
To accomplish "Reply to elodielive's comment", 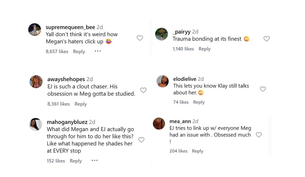I will click(x=199, y=102).
